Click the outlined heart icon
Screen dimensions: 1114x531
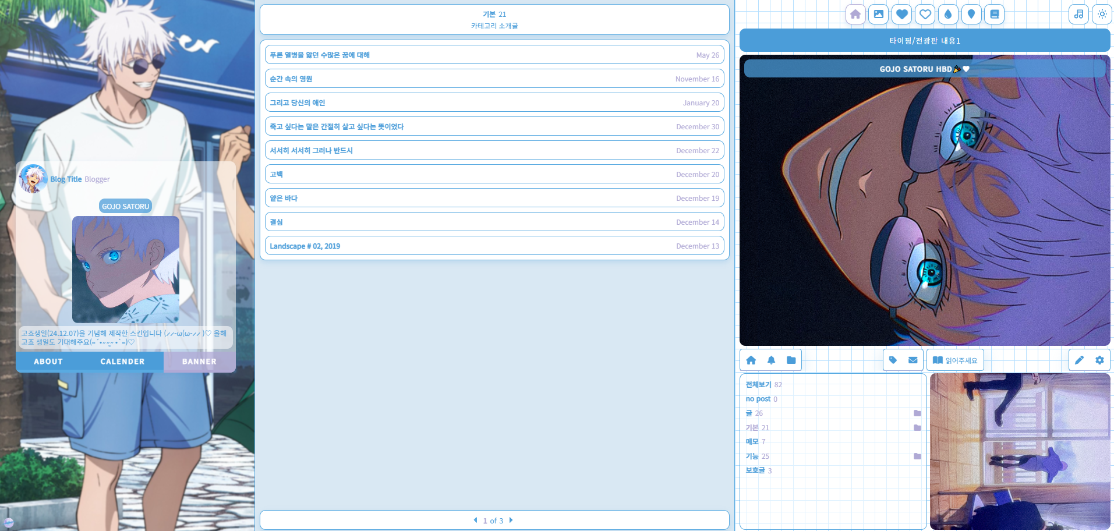point(925,14)
